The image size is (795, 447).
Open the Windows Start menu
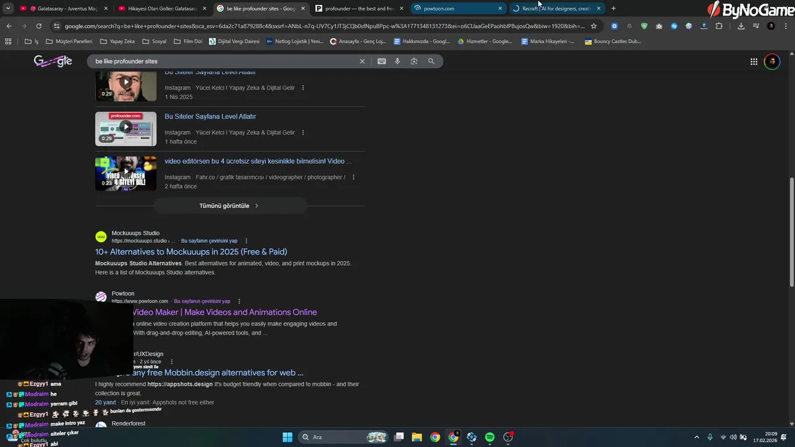(x=288, y=437)
